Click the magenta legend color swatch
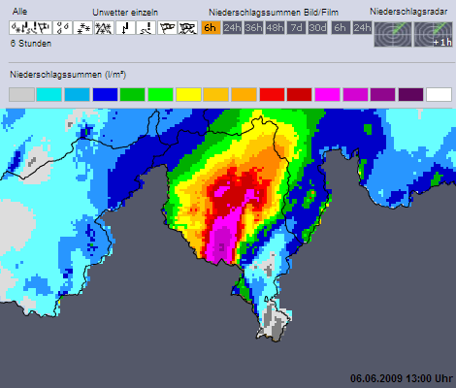 [328, 94]
